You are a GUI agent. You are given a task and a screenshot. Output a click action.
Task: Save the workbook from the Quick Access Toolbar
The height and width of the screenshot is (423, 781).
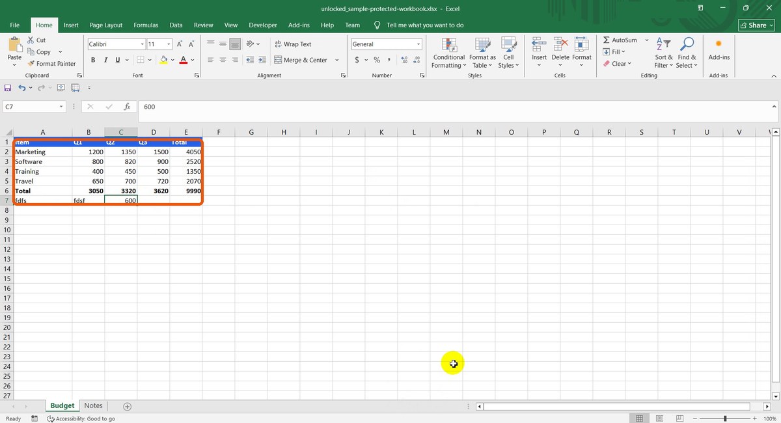(8, 87)
